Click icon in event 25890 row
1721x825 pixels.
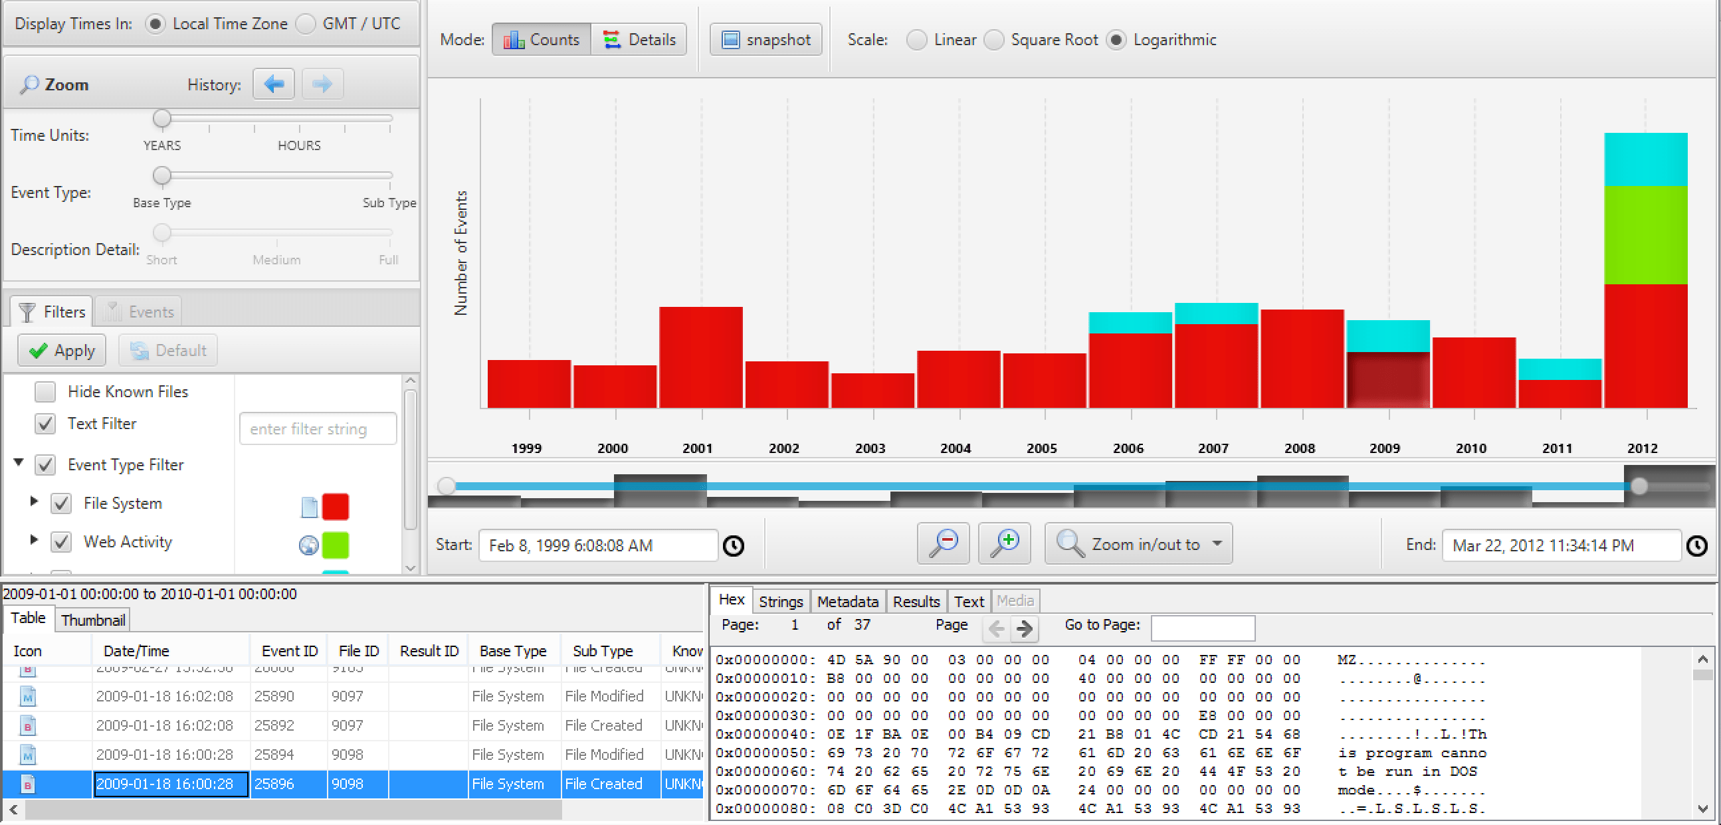coord(27,697)
